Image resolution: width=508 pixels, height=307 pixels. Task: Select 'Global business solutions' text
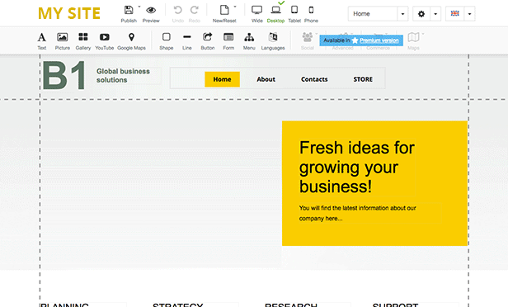tap(123, 76)
